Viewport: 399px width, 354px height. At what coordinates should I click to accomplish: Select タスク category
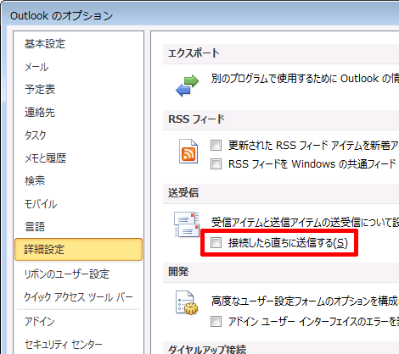coord(78,136)
